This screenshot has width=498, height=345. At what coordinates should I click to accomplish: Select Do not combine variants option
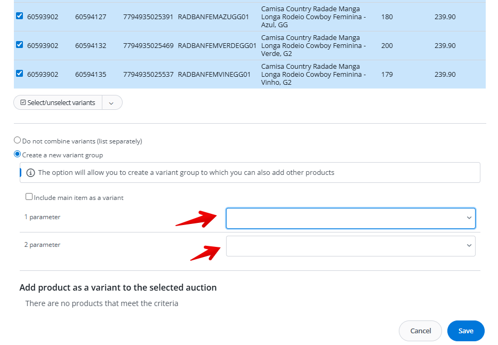pyautogui.click(x=18, y=140)
